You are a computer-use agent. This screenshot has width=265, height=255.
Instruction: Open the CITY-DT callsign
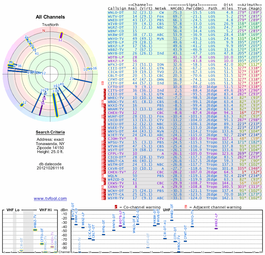pyautogui.click(x=116, y=83)
